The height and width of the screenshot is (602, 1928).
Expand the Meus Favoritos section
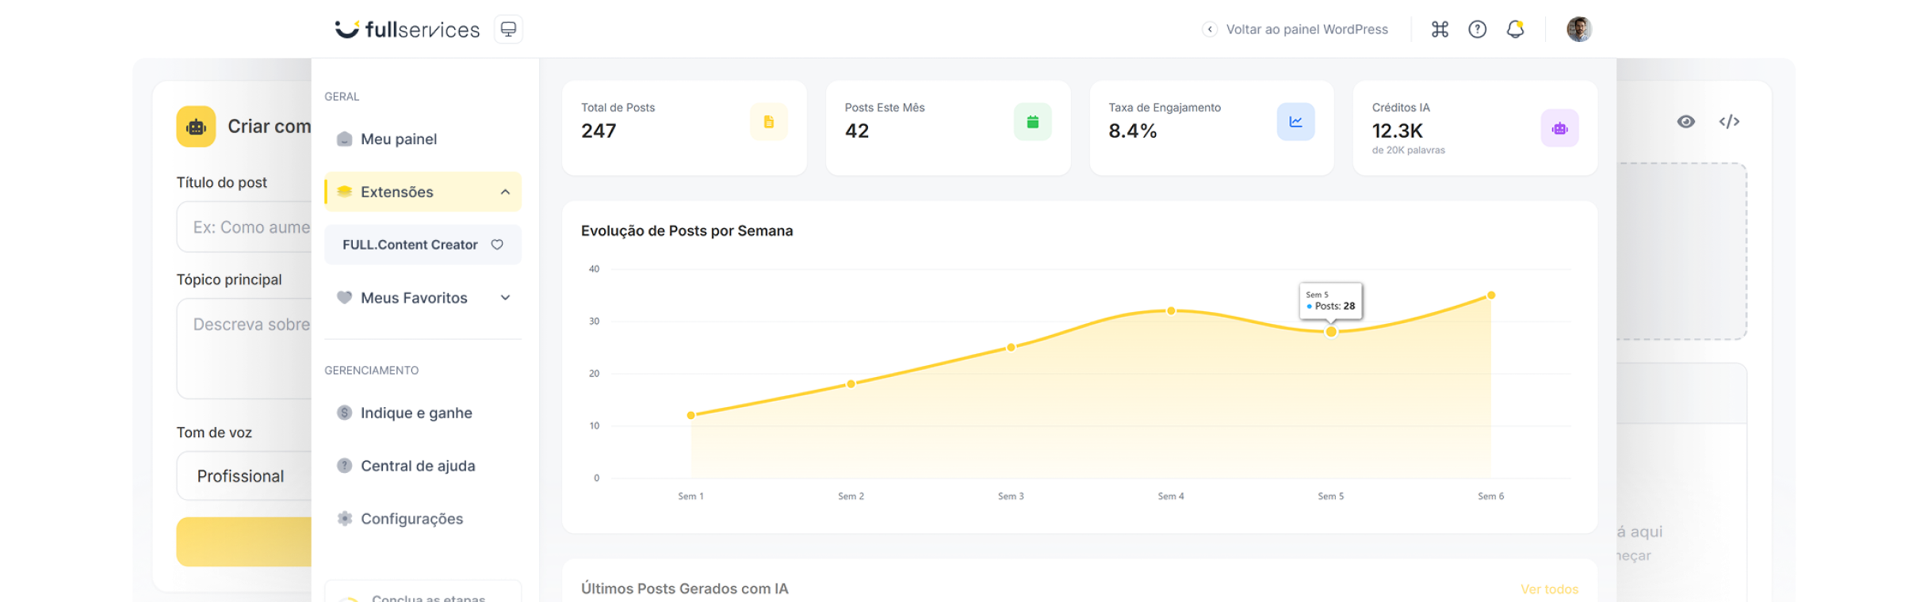505,298
